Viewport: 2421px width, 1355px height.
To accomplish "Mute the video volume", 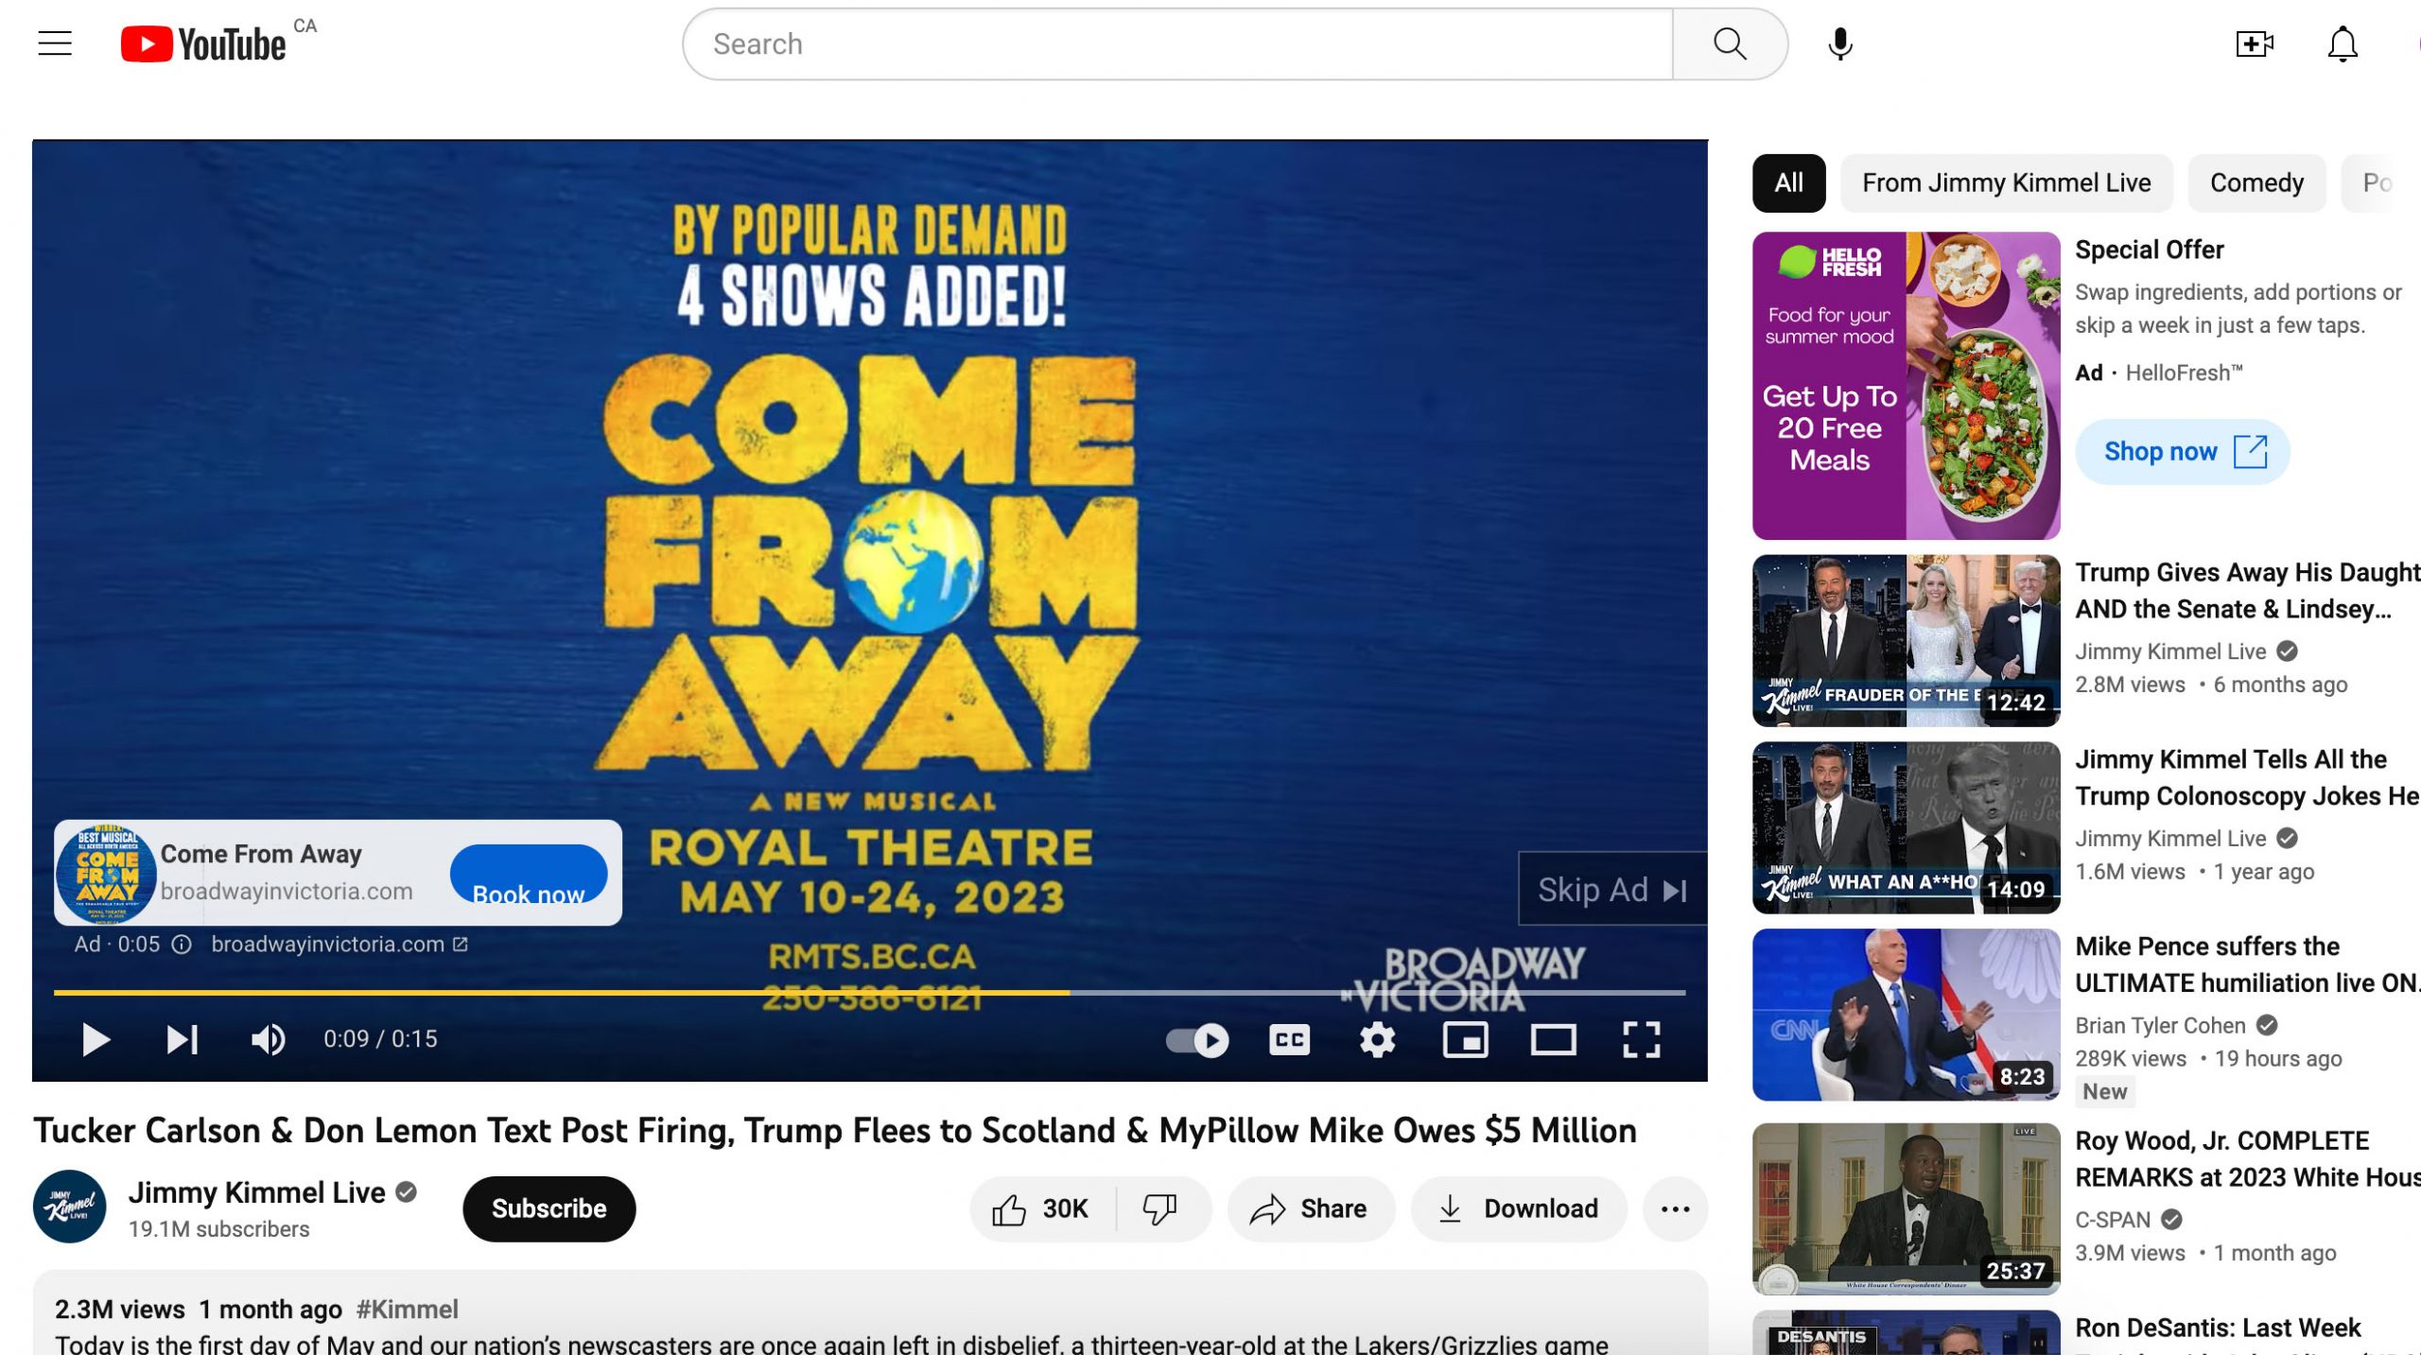I will pyautogui.click(x=269, y=1039).
